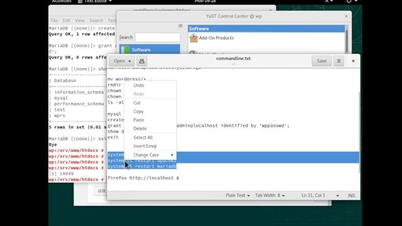Click the selected 'restart mariadb' line
The width and height of the screenshot is (402, 226).
142,166
